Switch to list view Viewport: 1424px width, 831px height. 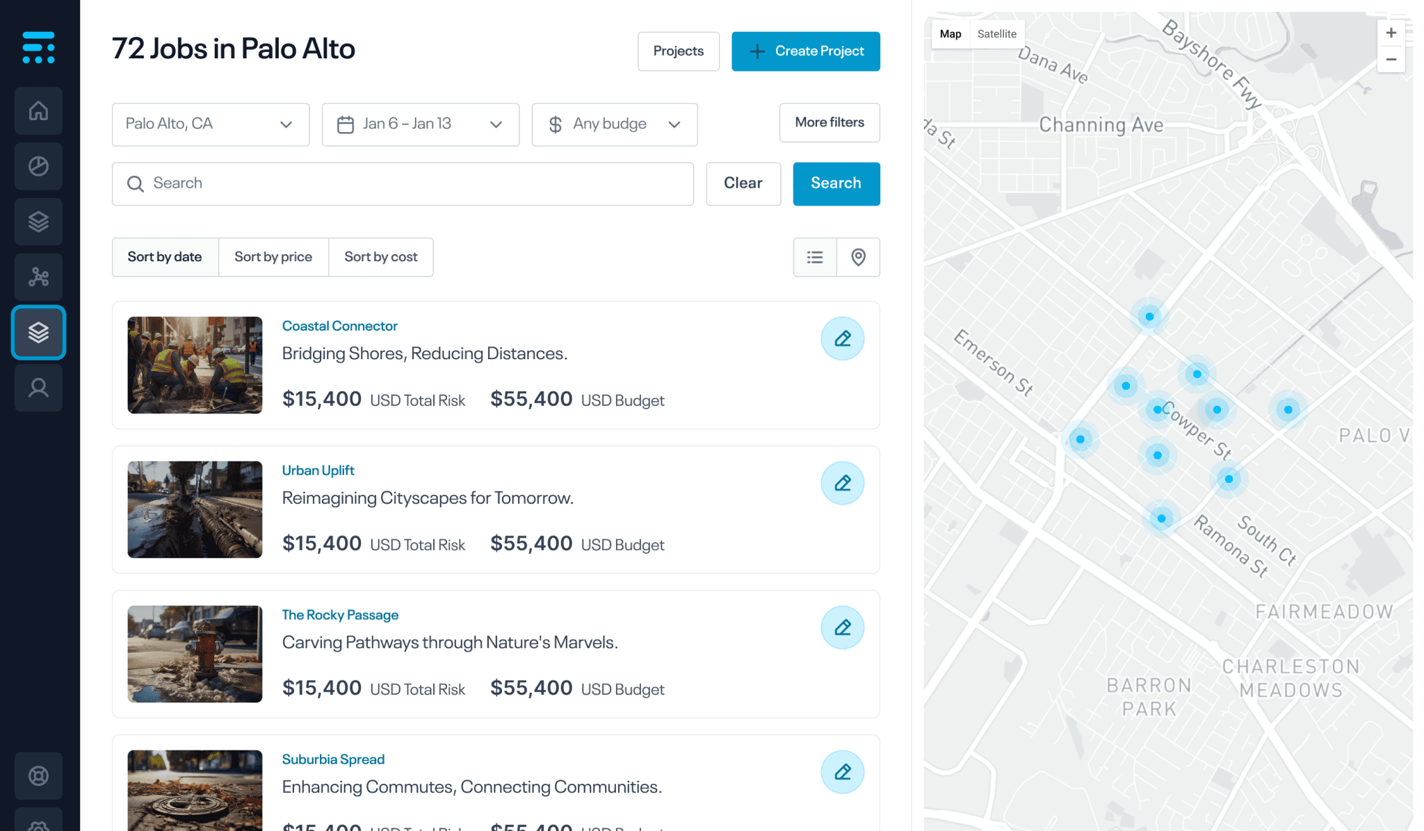click(815, 258)
